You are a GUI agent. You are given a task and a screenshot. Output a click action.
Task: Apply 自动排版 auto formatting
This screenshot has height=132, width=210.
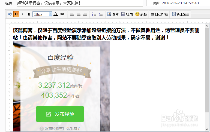tap(159, 14)
